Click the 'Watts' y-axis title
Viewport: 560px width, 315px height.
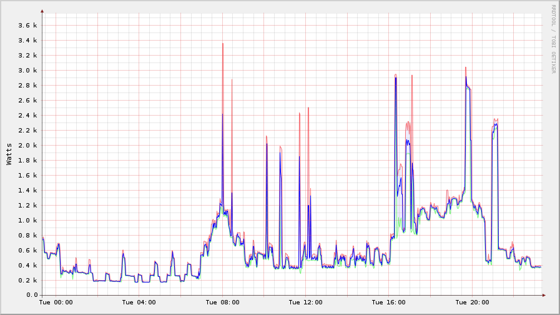pos(9,154)
